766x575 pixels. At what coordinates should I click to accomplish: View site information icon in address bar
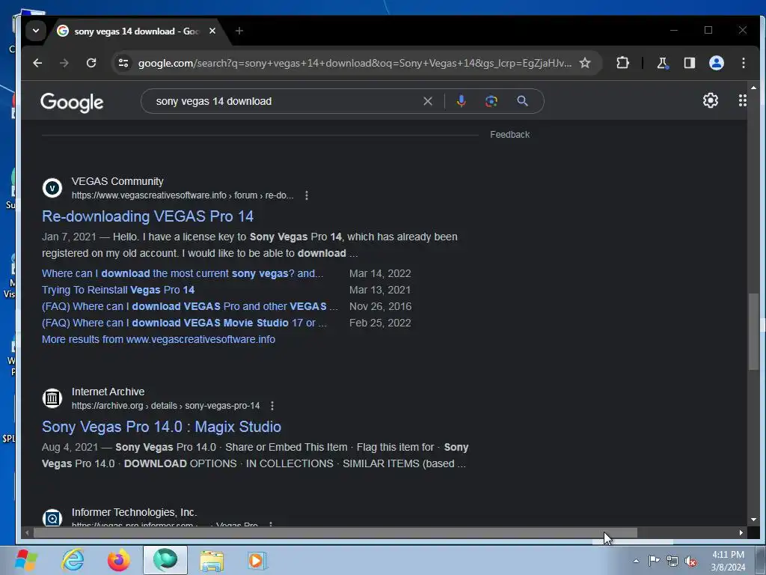123,63
